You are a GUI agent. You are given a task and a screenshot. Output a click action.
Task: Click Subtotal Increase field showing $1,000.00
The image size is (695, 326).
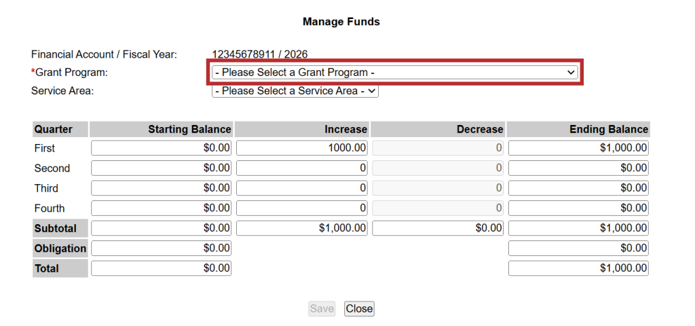coord(302,228)
